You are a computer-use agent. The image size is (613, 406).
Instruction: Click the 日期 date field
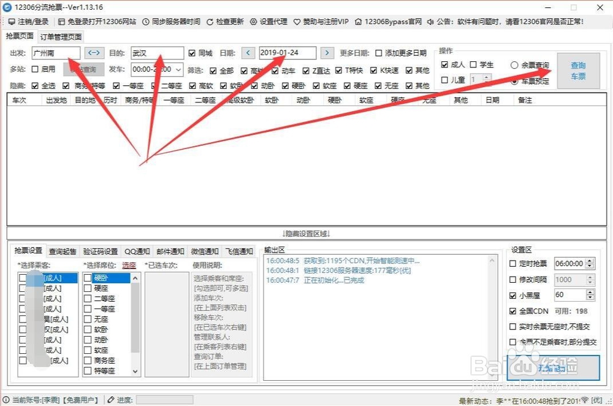pyautogui.click(x=287, y=53)
